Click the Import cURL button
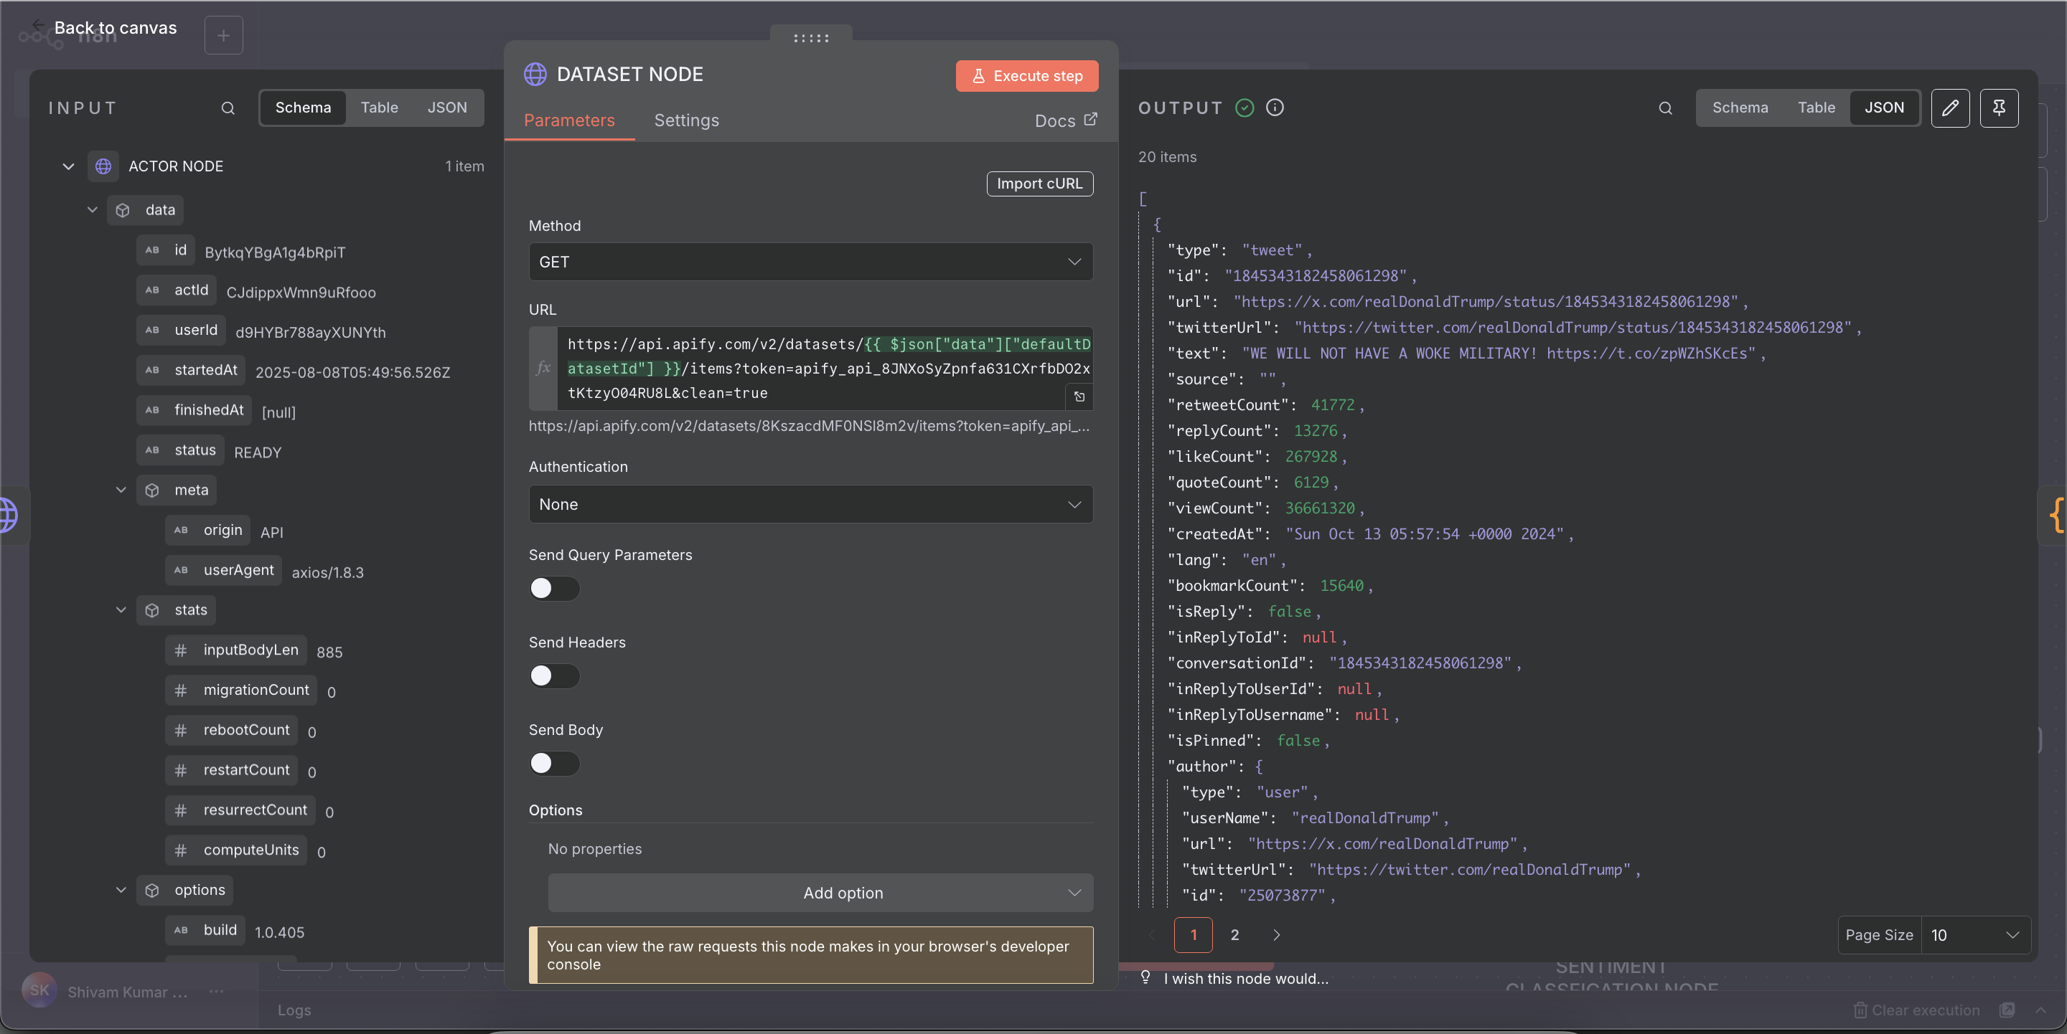Image resolution: width=2067 pixels, height=1034 pixels. pyautogui.click(x=1039, y=184)
